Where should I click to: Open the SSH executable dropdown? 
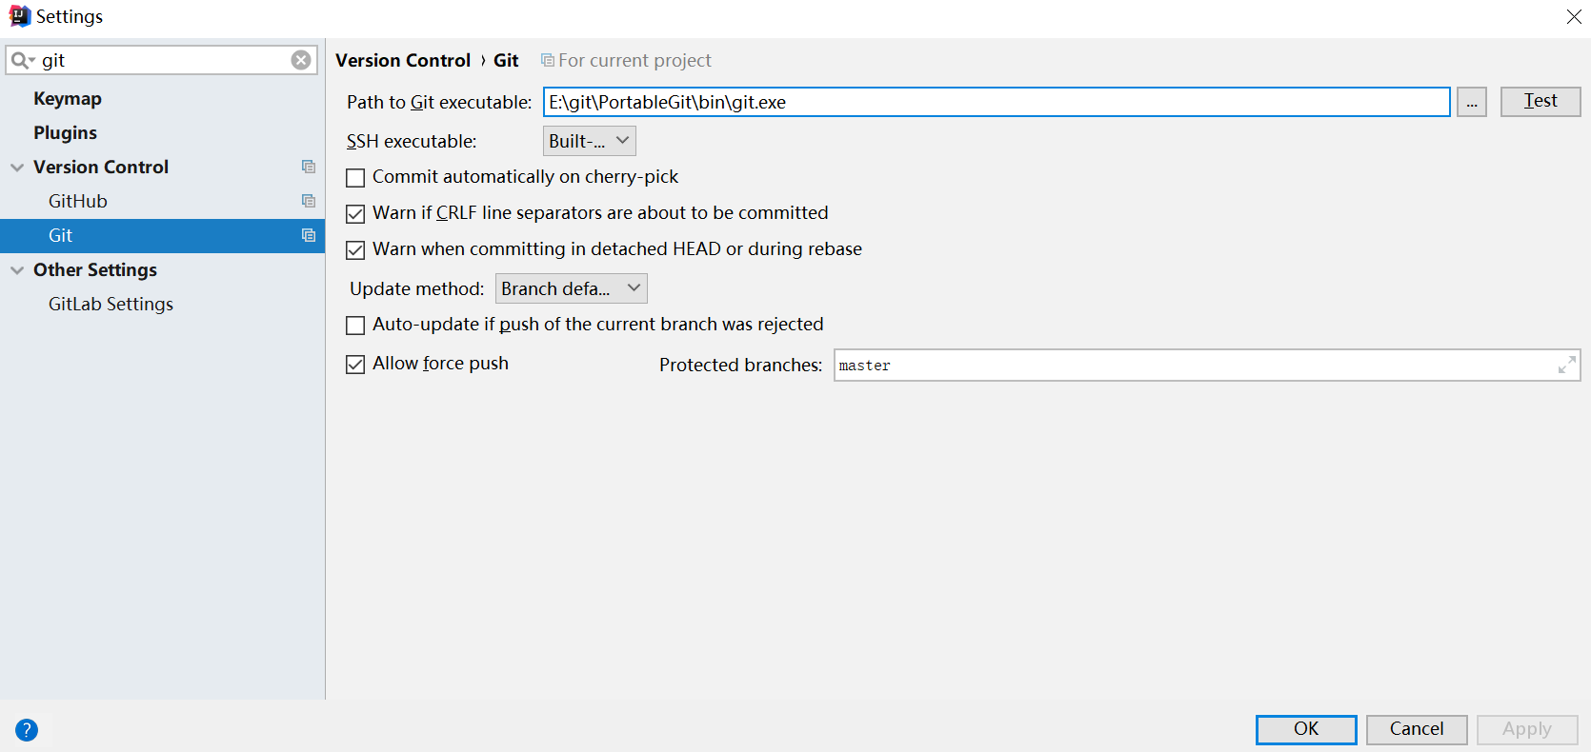[x=589, y=140]
